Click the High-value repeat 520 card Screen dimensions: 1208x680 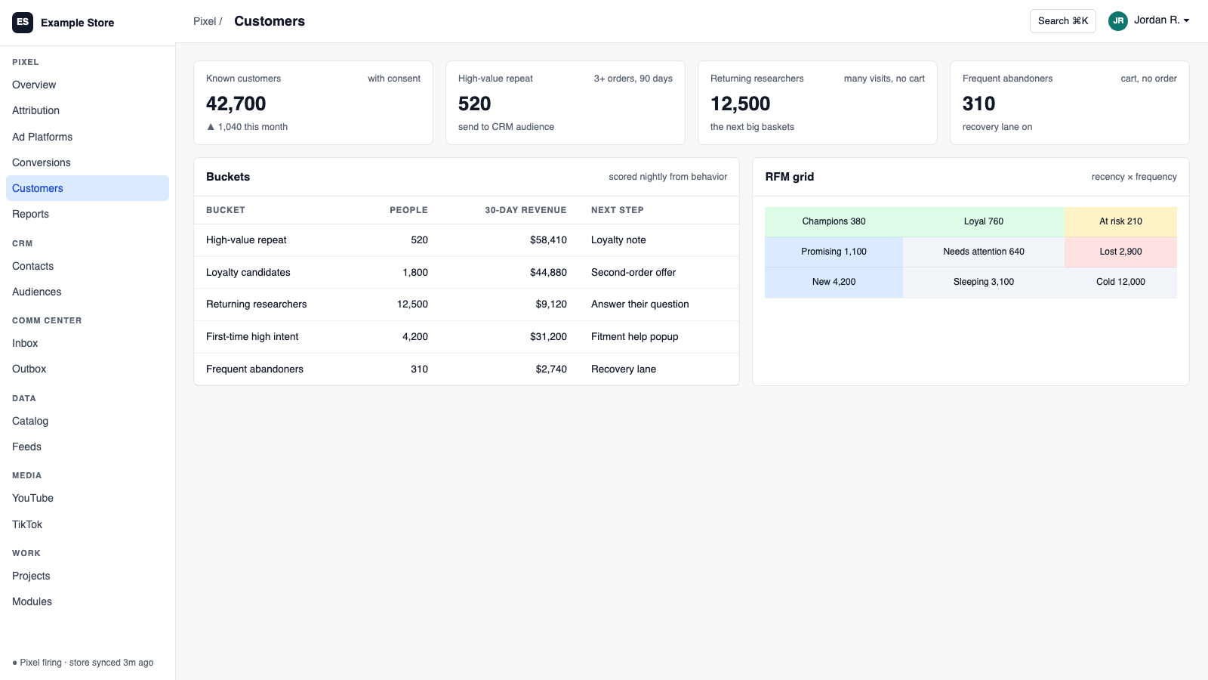point(565,103)
